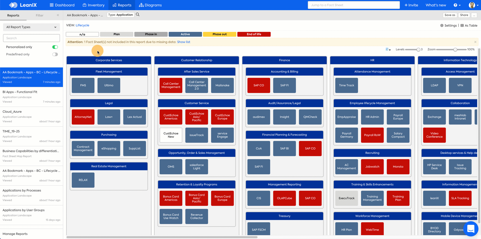Viewport: 481px width, 239px height.
Task: Select the Payroll RoW tile
Action: point(372,135)
